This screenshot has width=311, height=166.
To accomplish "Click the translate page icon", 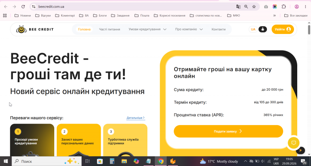I will pos(238,6).
